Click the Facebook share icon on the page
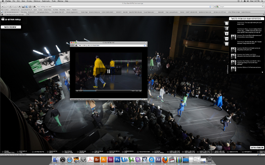 (227, 28)
